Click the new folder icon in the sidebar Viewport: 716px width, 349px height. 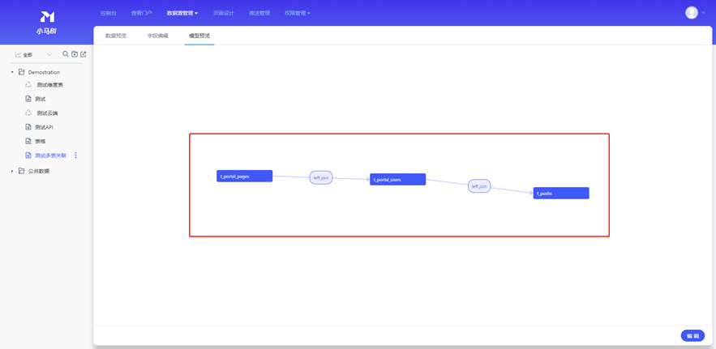coord(75,54)
